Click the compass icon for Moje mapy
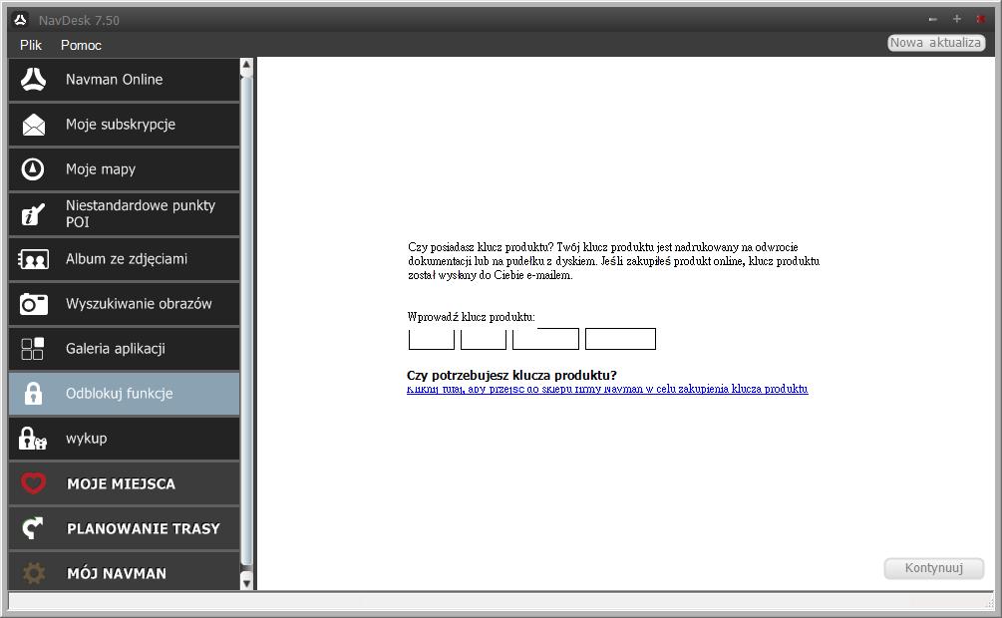The image size is (1002, 618). tap(33, 169)
